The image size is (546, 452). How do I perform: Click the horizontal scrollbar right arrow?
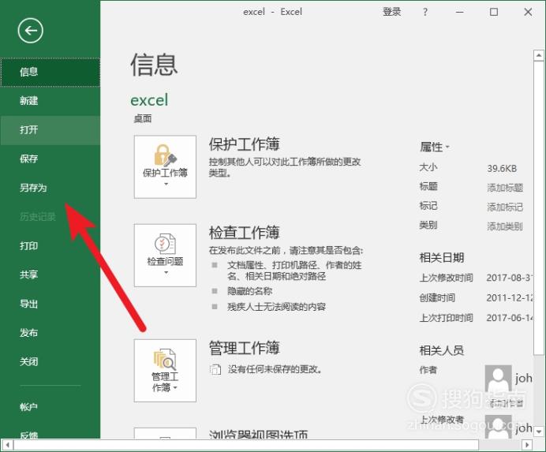coord(528,445)
